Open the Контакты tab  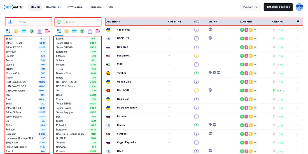(95, 7)
